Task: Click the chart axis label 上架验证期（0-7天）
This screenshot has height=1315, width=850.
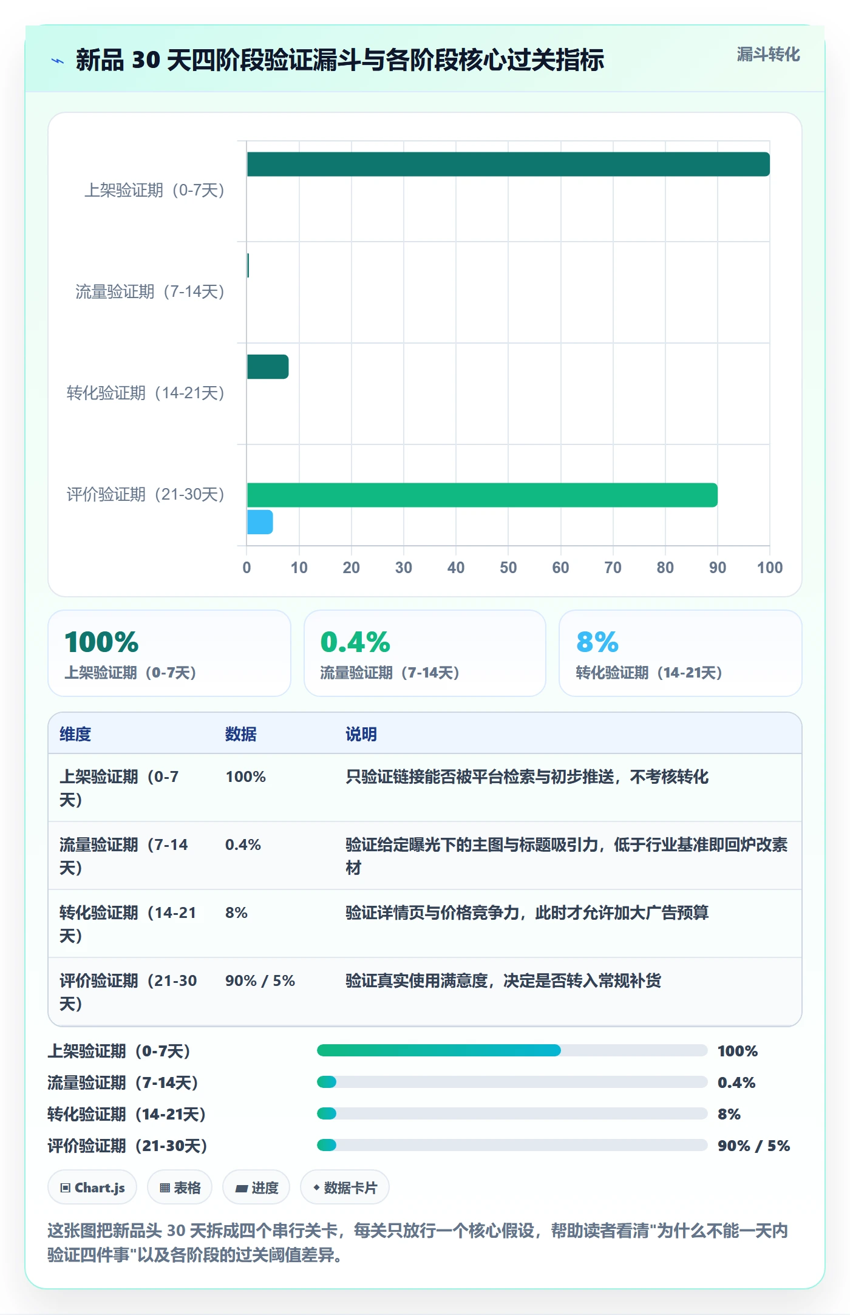Action: coord(154,191)
